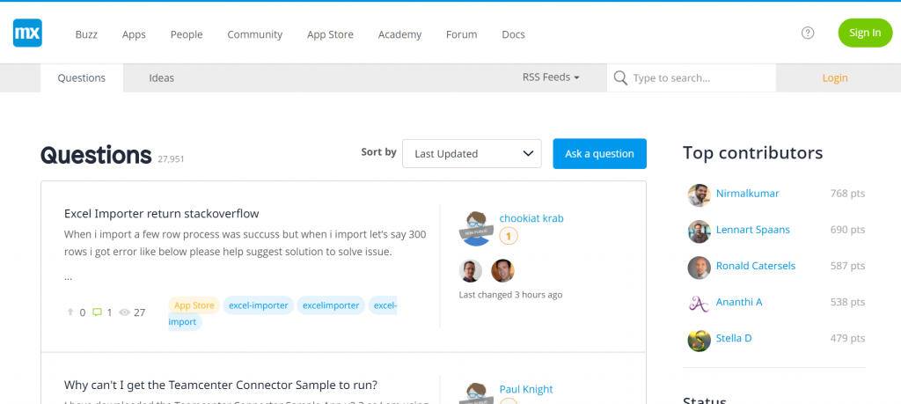Screen dimensions: 901x404
Task: Click the orange Login link
Action: click(x=834, y=77)
